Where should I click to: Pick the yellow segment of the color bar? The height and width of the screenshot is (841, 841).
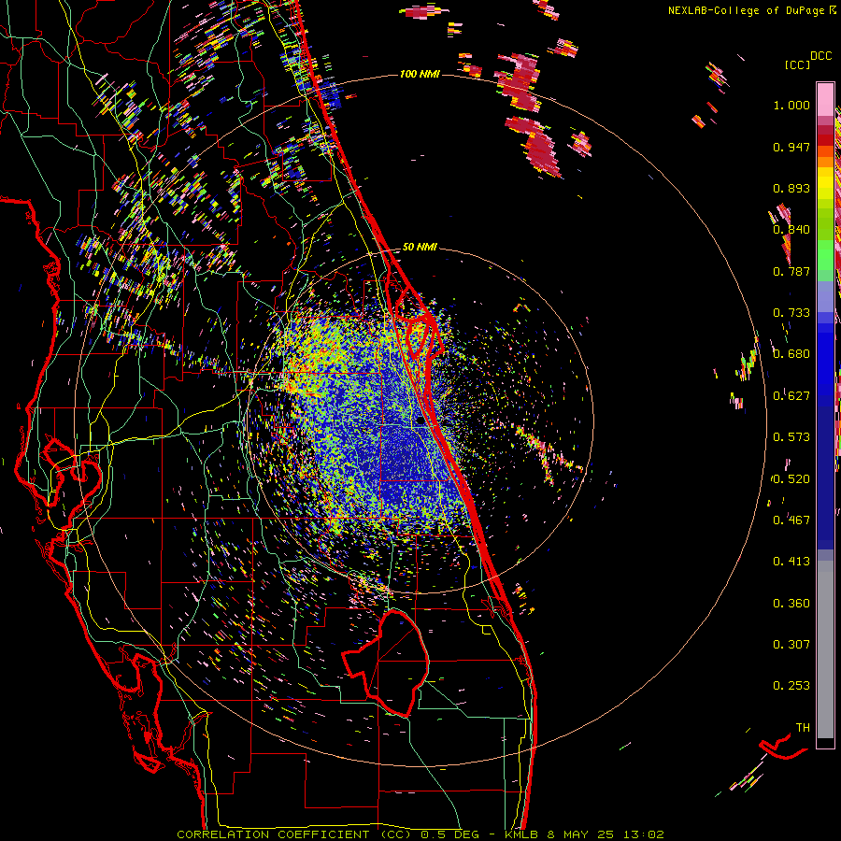(825, 184)
